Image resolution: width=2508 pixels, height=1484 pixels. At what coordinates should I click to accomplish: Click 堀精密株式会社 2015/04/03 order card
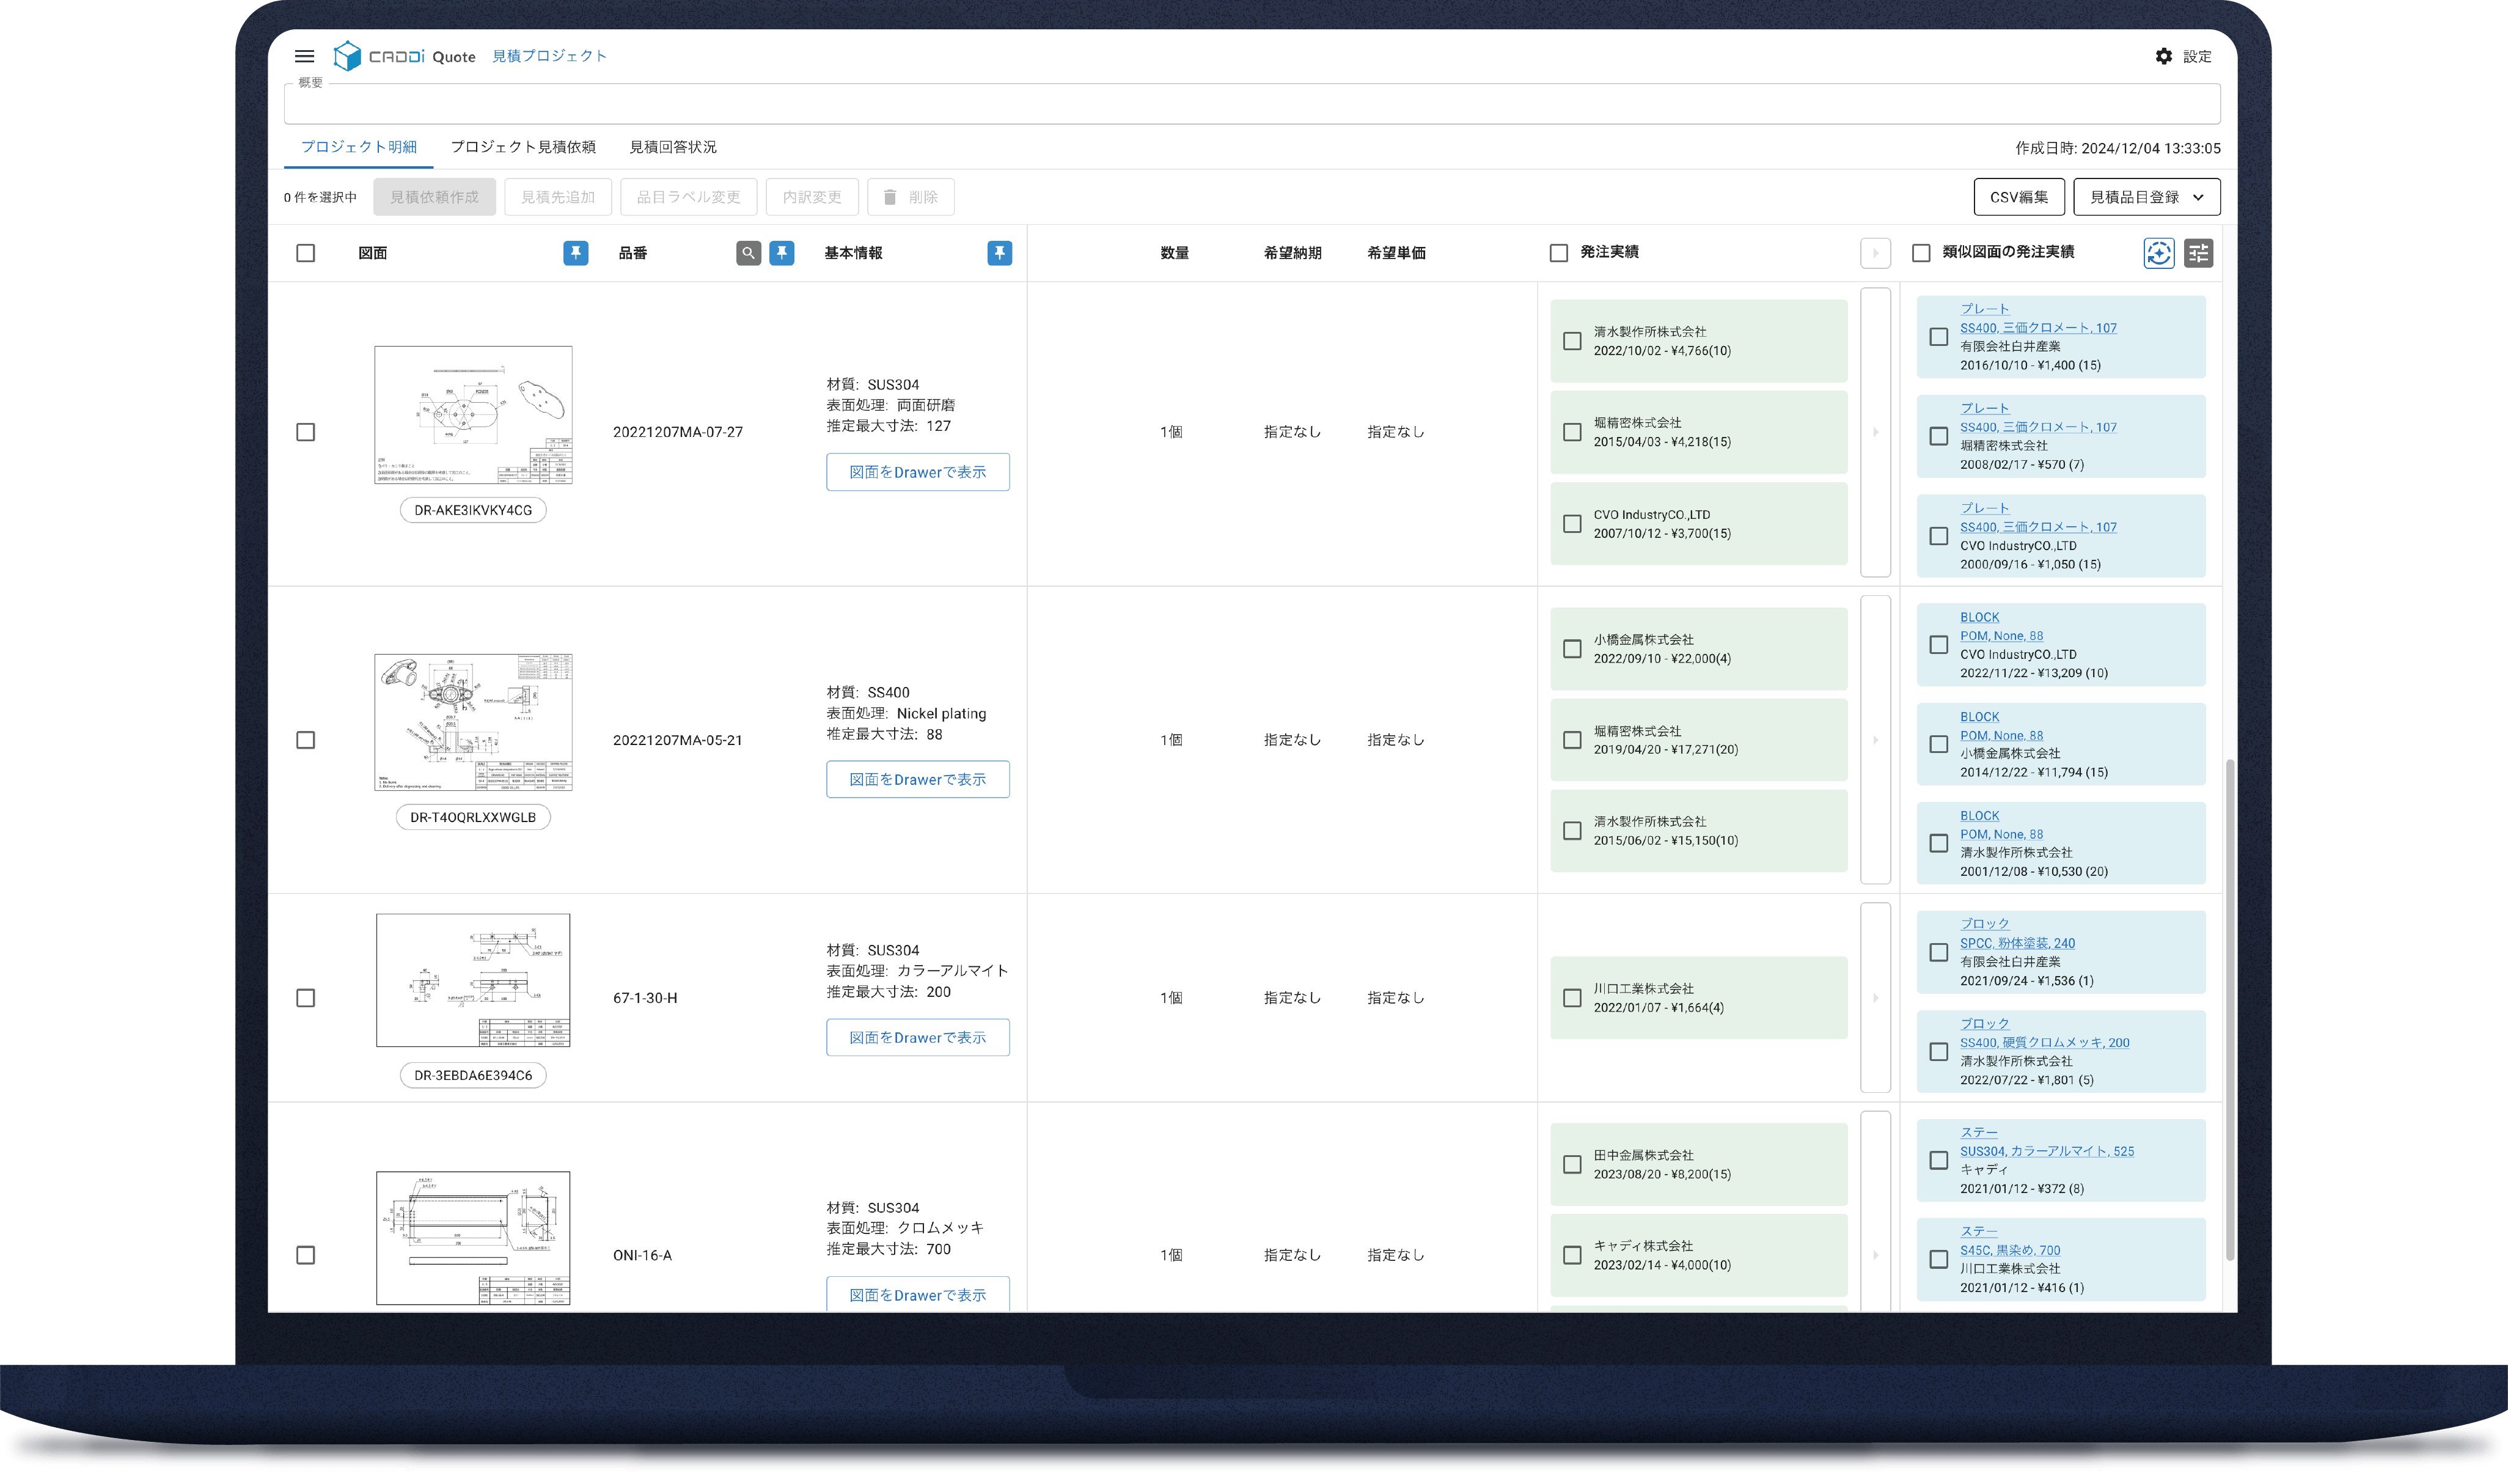tap(1698, 432)
